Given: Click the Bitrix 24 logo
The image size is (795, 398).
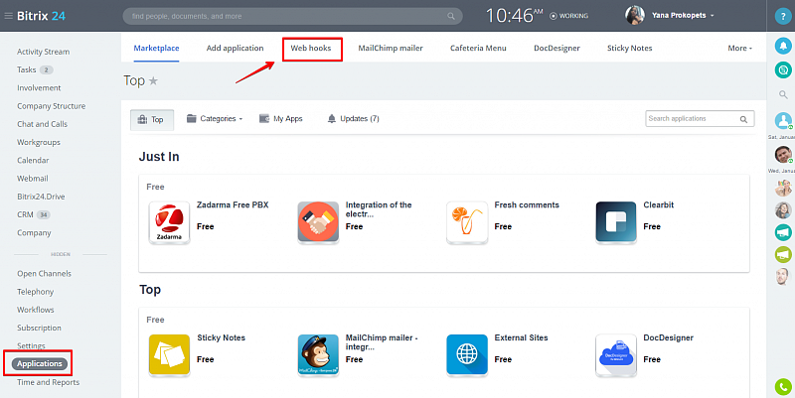Looking at the screenshot, I should pos(41,16).
